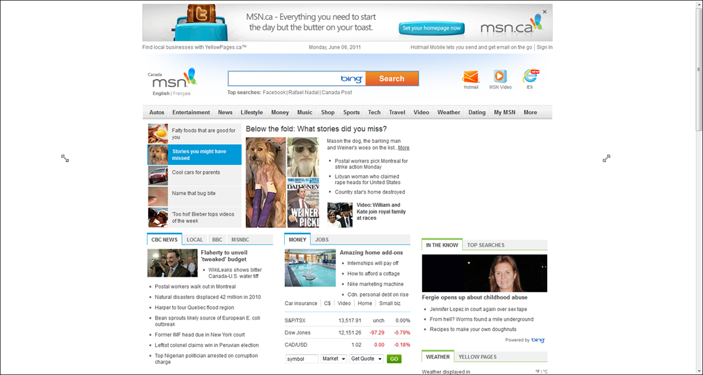
Task: Switch to the TOP SEARCHES tab
Action: (x=485, y=245)
